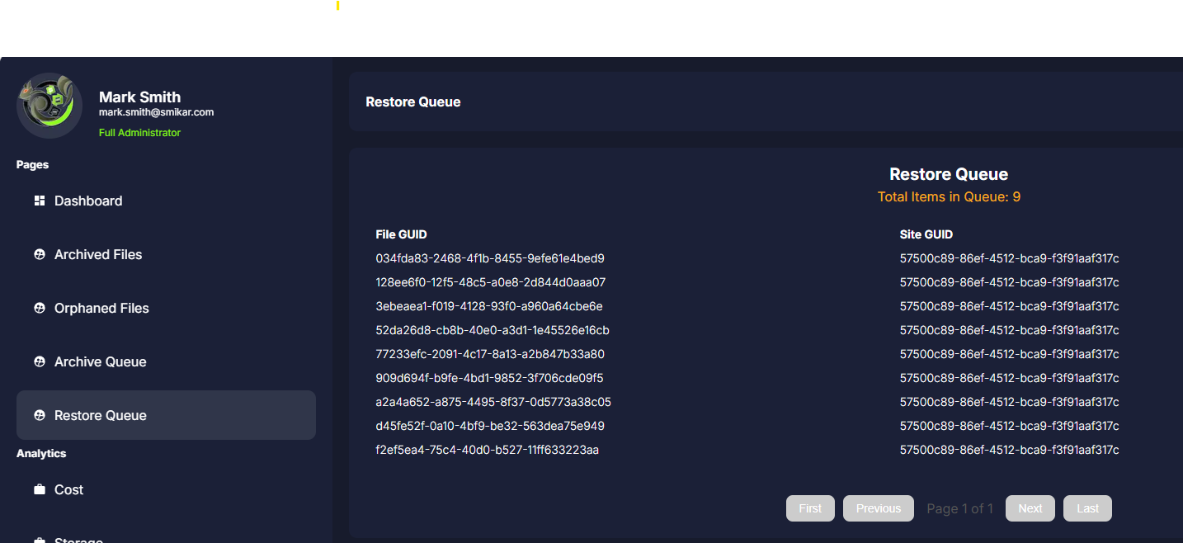
Task: Click the Archived Files sidebar icon
Action: (39, 255)
